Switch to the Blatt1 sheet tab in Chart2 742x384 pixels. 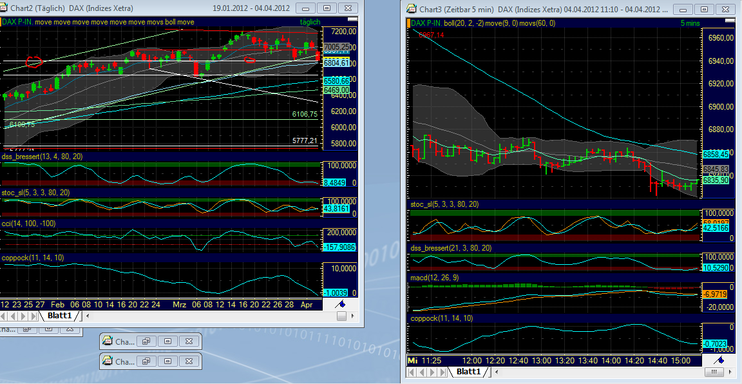tap(60, 316)
